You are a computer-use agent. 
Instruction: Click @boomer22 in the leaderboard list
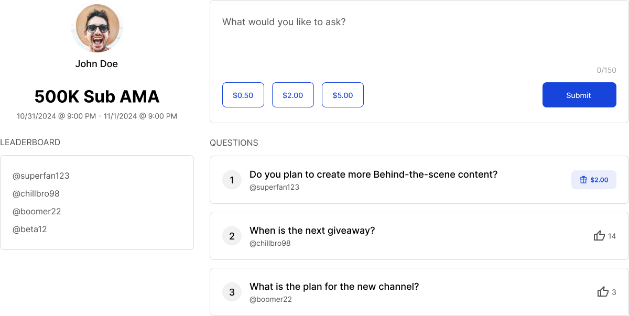37,211
